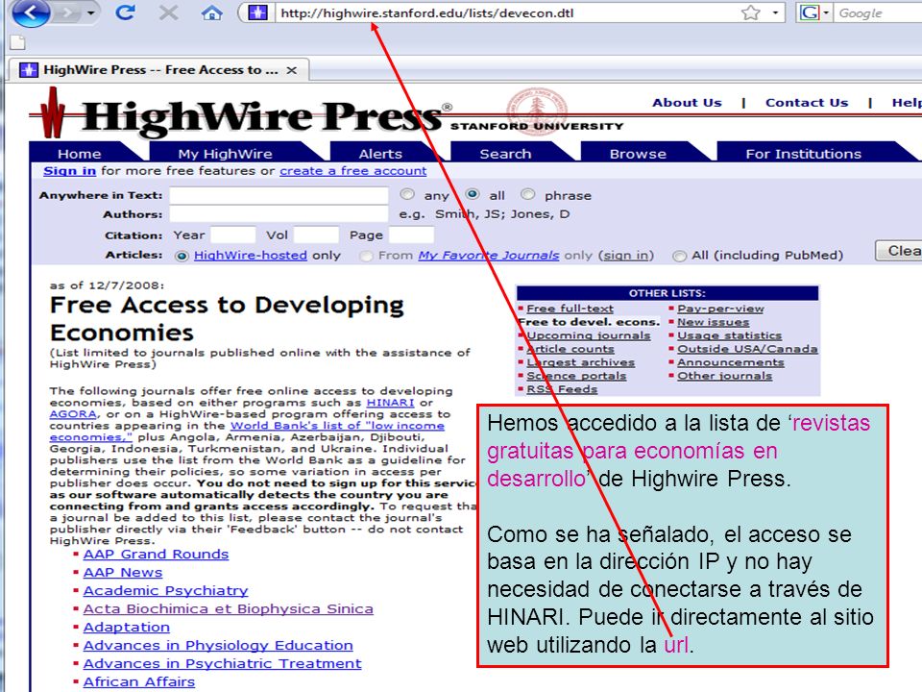Focus the citation Page field
This screenshot has height=692, width=922.
[x=412, y=235]
